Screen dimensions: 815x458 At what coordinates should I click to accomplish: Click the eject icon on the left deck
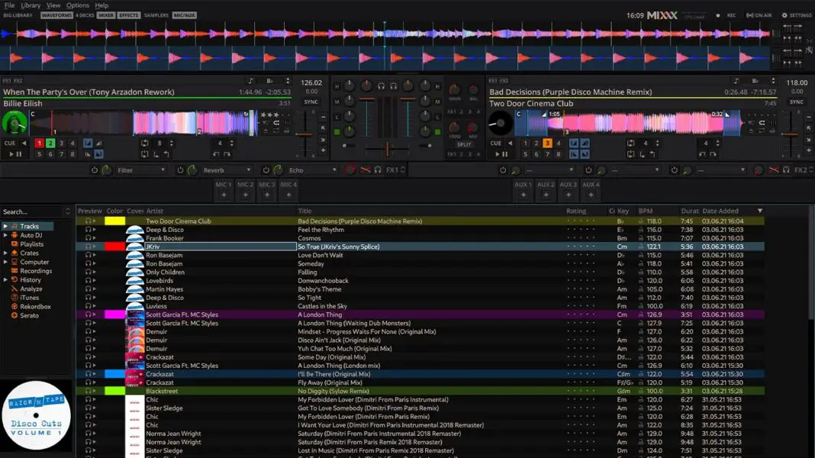266,131
